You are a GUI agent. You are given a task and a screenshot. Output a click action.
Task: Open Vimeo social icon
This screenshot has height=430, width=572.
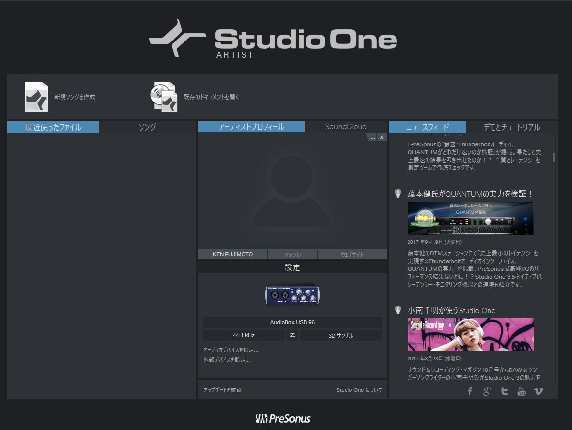pyautogui.click(x=538, y=391)
